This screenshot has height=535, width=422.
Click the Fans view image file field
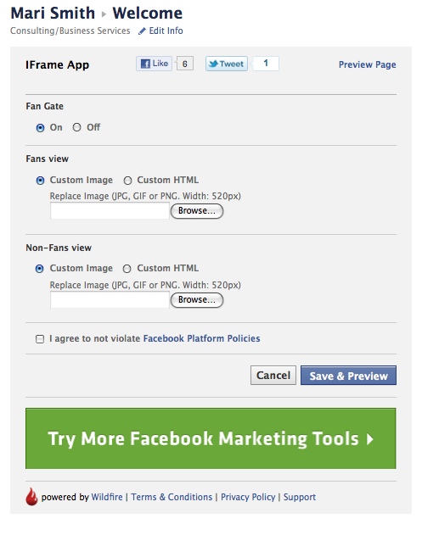click(110, 211)
